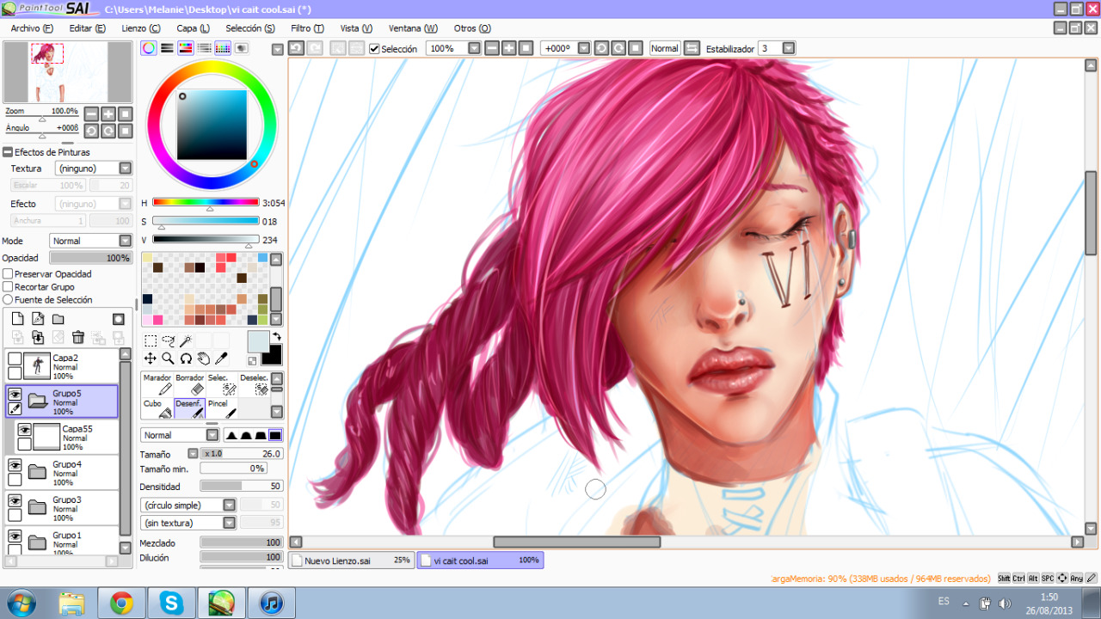Screen dimensions: 1101x619
Task: Open the layer Mode dropdown
Action: (x=90, y=241)
